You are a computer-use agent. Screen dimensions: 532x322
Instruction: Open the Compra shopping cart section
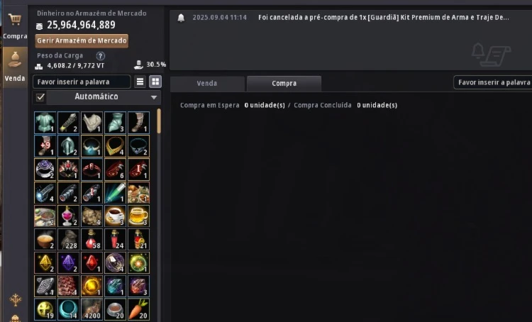[15, 25]
